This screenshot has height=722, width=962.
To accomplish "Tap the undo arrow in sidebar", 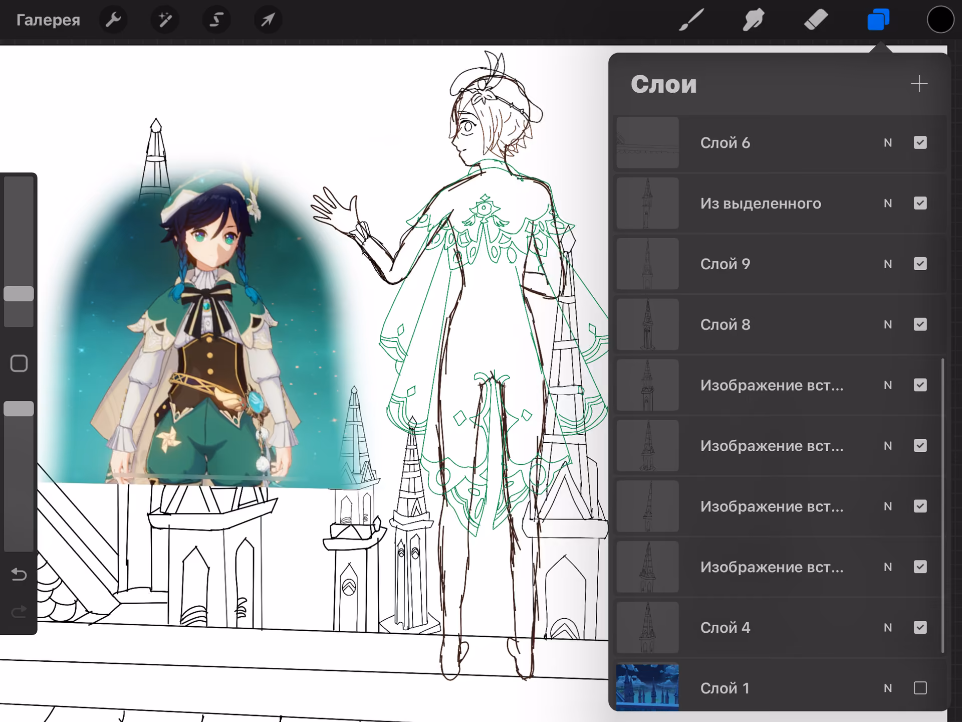I will [19, 574].
